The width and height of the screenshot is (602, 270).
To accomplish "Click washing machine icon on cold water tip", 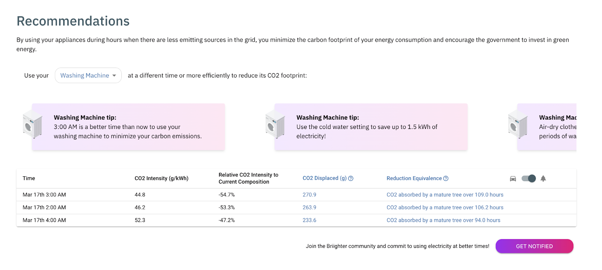I will tap(275, 124).
